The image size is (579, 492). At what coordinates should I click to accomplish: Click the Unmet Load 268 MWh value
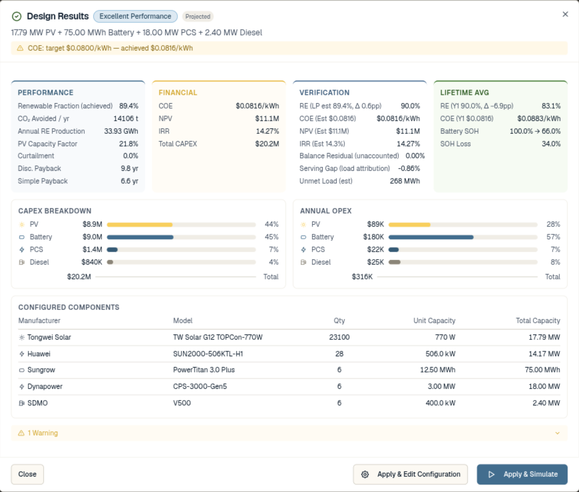pyautogui.click(x=405, y=181)
